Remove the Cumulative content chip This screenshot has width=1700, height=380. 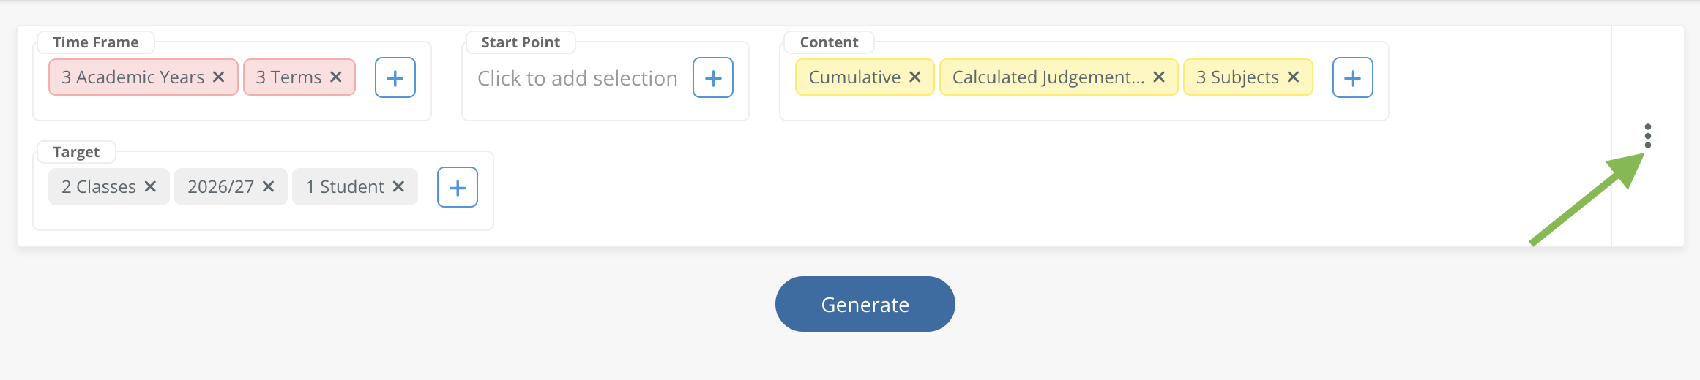(914, 77)
